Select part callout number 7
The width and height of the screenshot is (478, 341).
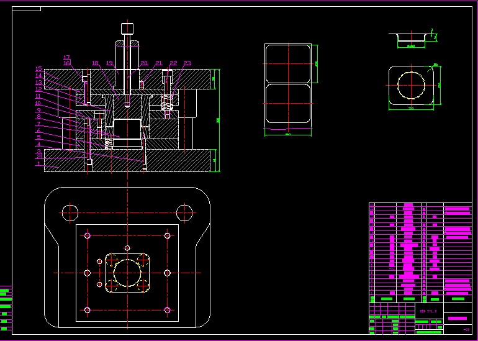coord(38,124)
